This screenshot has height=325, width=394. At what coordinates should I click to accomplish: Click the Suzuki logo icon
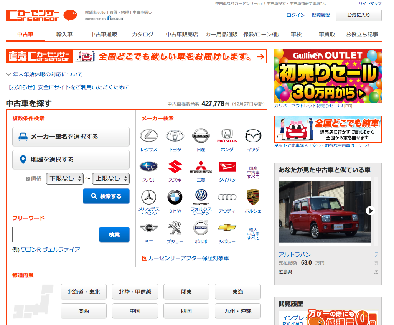(x=175, y=167)
